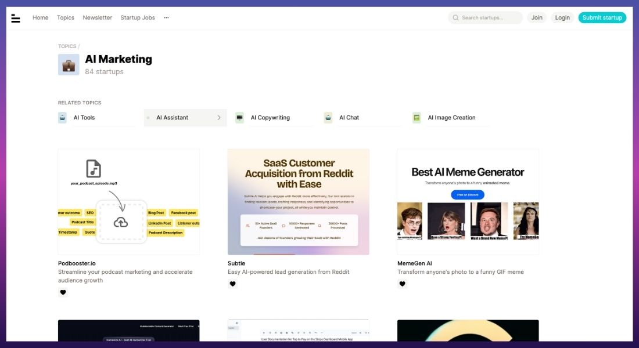Click the AI Chat topic icon
This screenshot has width=639, height=348.
coord(328,118)
